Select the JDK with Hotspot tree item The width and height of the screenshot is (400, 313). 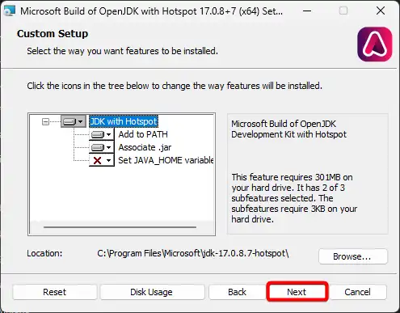[x=124, y=121]
